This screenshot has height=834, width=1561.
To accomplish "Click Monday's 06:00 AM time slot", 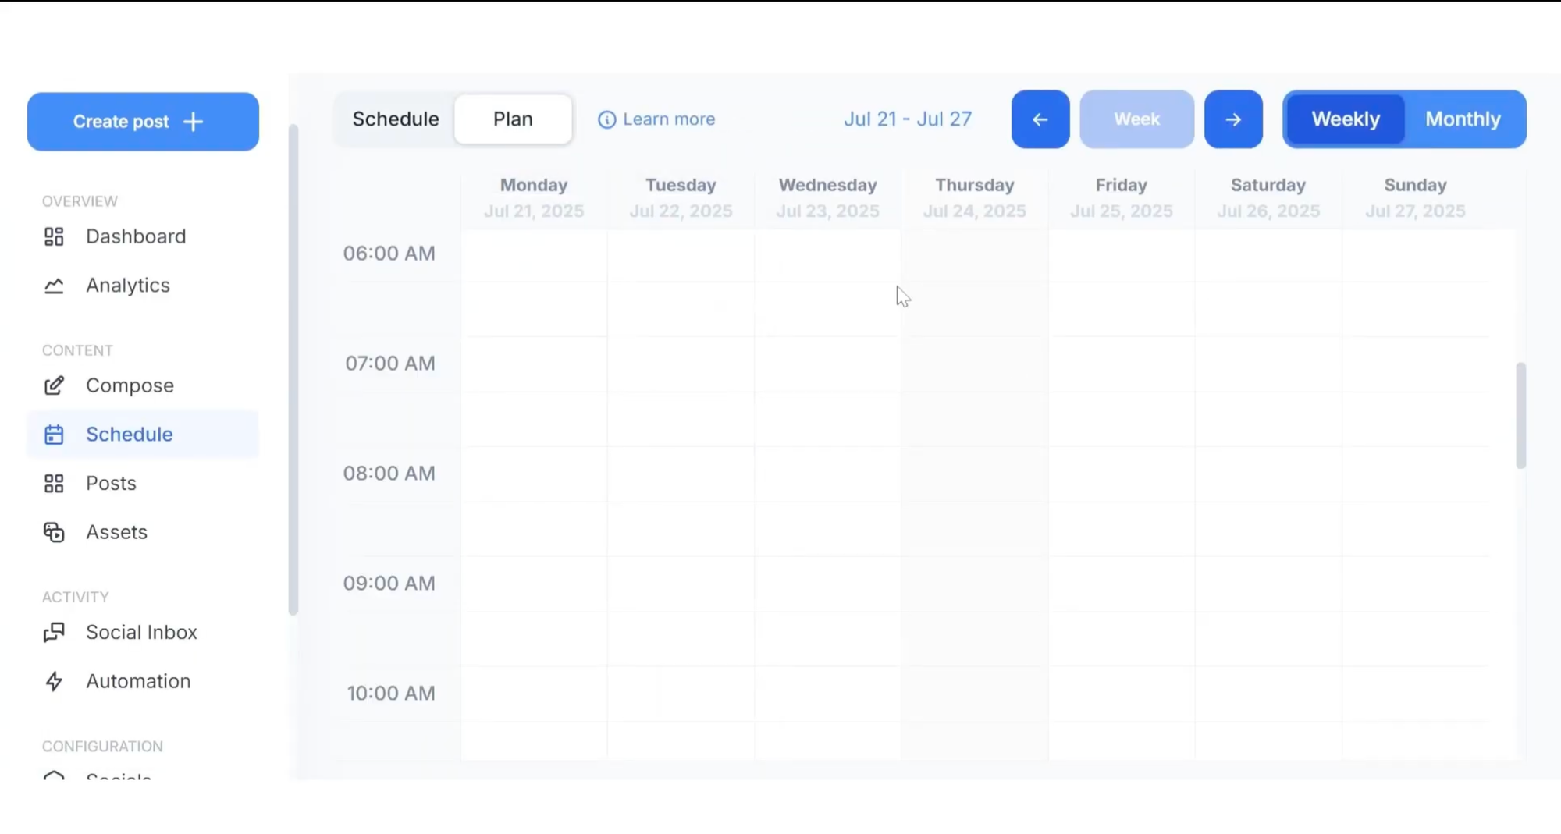I will click(x=534, y=255).
